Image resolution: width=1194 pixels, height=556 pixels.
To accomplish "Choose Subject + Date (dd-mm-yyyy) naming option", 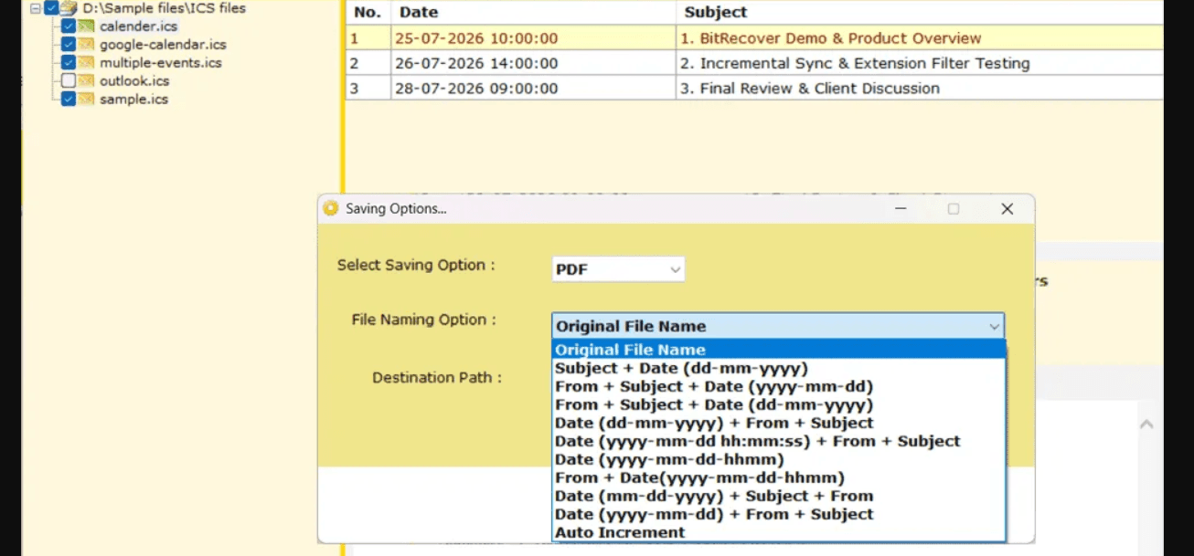I will tap(779, 368).
